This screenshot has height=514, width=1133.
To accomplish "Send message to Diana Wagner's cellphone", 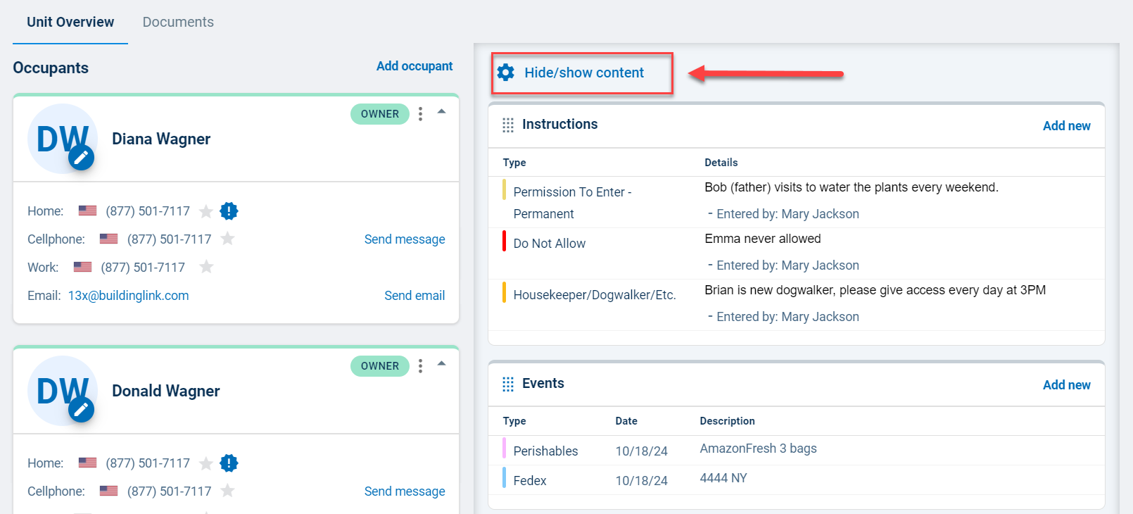I will 405,239.
